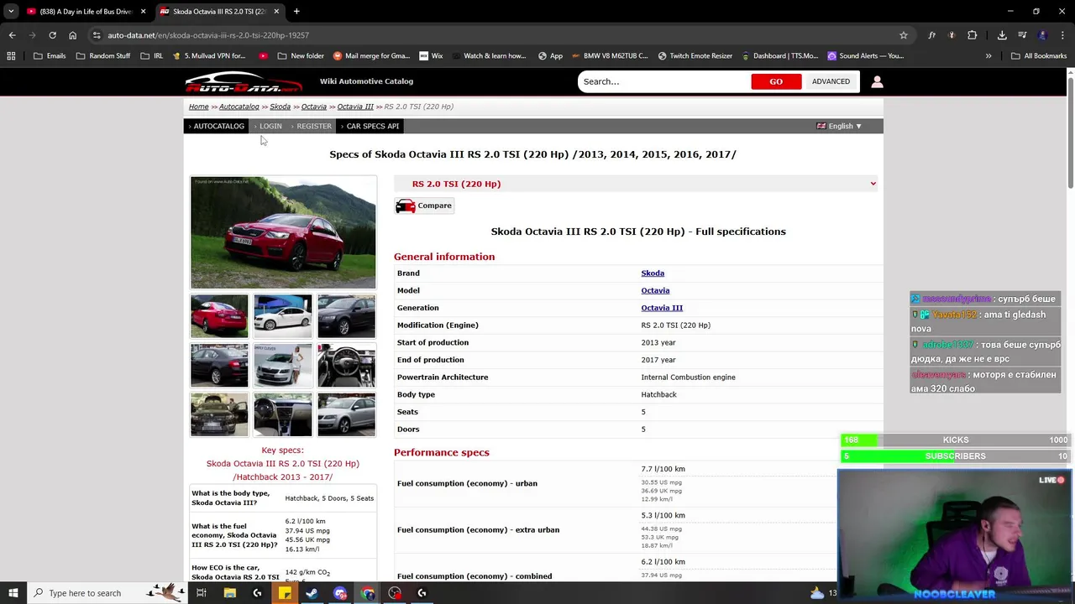This screenshot has height=604, width=1075.
Task: Open the Skoda brand link in specs
Action: [x=653, y=273]
